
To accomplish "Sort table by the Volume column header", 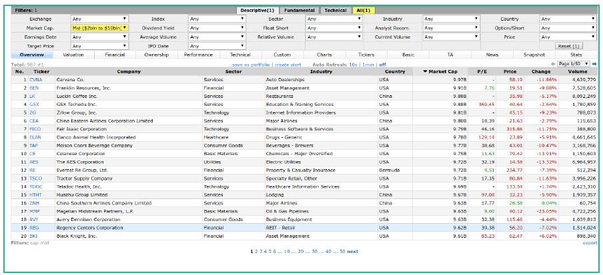I will pyautogui.click(x=577, y=71).
